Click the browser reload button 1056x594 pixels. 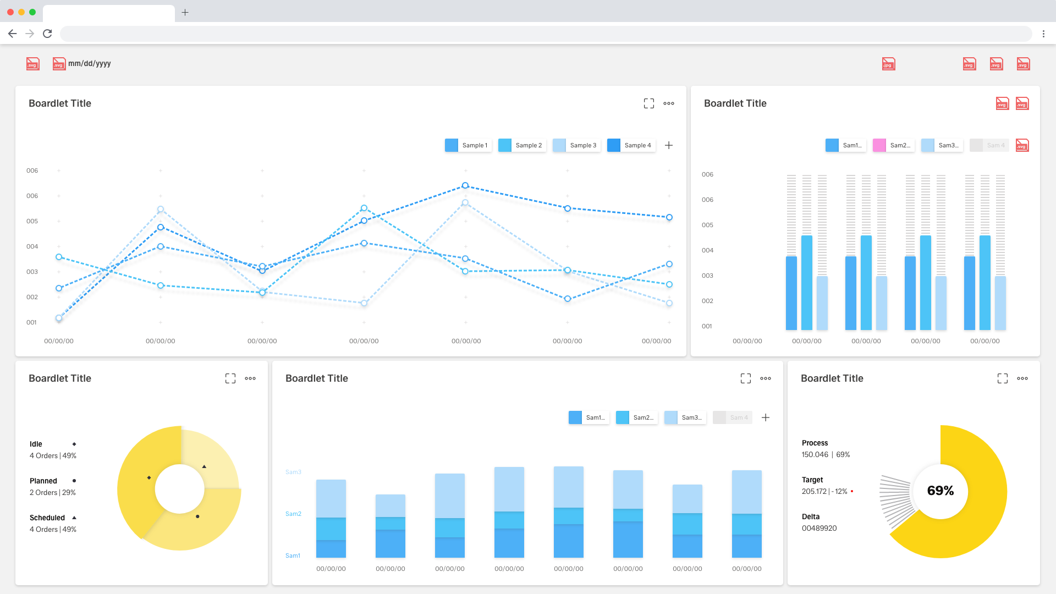pyautogui.click(x=47, y=34)
